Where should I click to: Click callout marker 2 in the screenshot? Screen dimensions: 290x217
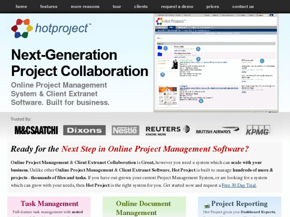click(x=198, y=49)
